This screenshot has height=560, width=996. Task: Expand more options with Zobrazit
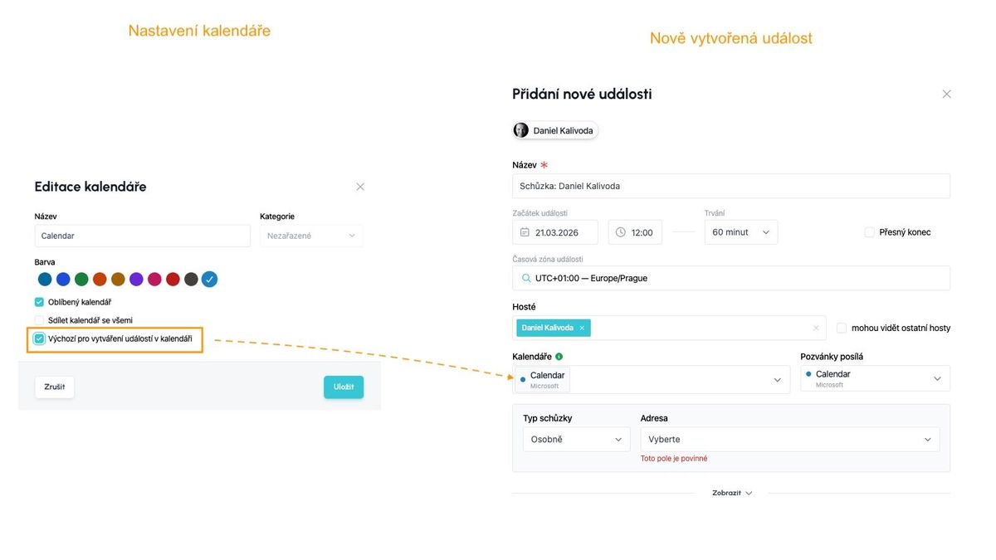731,493
